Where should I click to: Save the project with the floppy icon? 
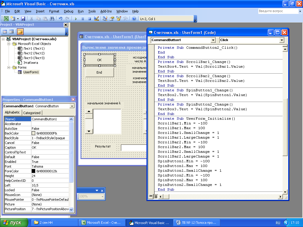[x=23, y=19]
